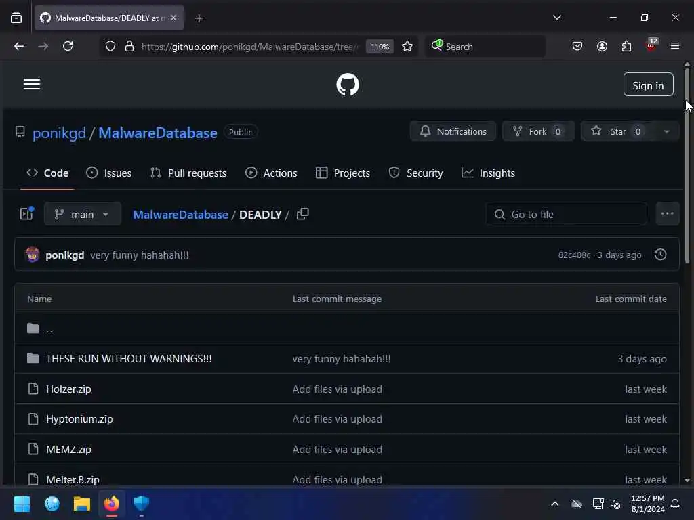Screen dimensions: 694x520
Task: Close the MalwareDatabase tab
Action: pyautogui.click(x=173, y=18)
